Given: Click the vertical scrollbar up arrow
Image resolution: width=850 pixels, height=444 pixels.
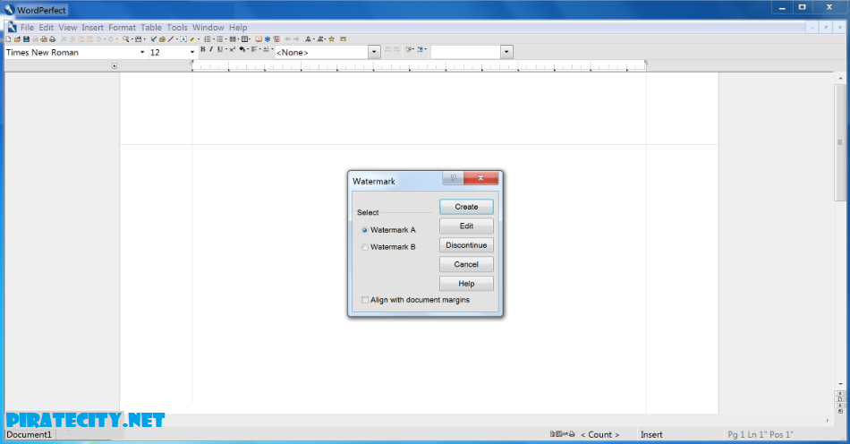Looking at the screenshot, I should pyautogui.click(x=840, y=79).
